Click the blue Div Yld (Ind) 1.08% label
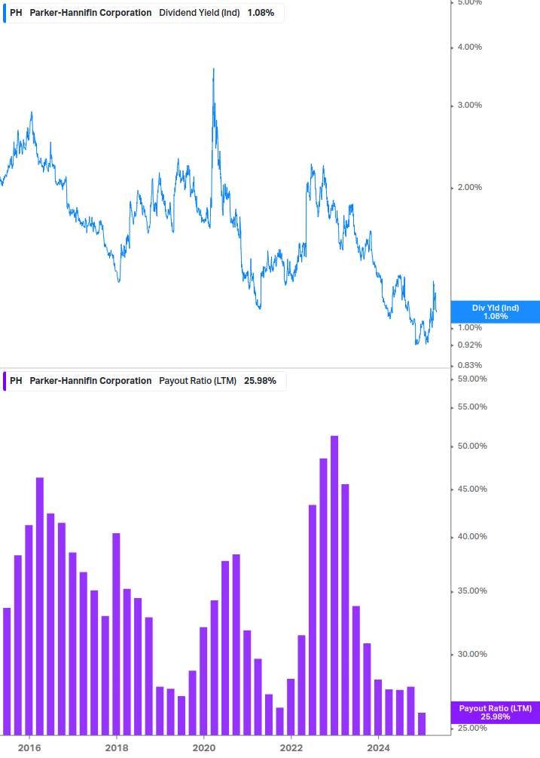 (x=496, y=311)
